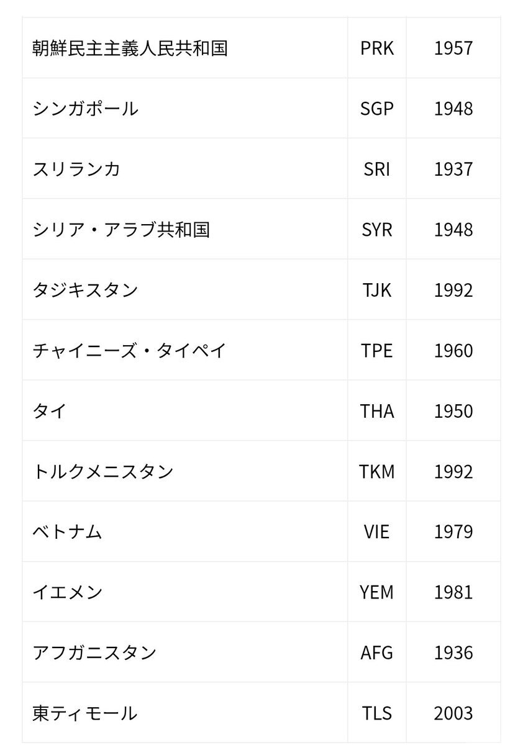
Task: Select the PRK code cell
Action: [x=377, y=48]
